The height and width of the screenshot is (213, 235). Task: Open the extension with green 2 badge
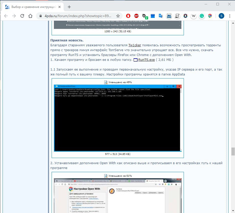pyautogui.click(x=145, y=16)
